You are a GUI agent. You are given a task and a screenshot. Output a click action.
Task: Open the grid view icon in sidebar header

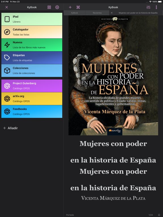tap(49, 7)
